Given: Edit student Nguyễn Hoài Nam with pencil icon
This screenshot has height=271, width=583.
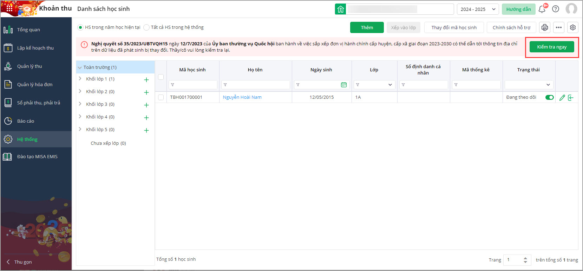Looking at the screenshot, I should [562, 97].
